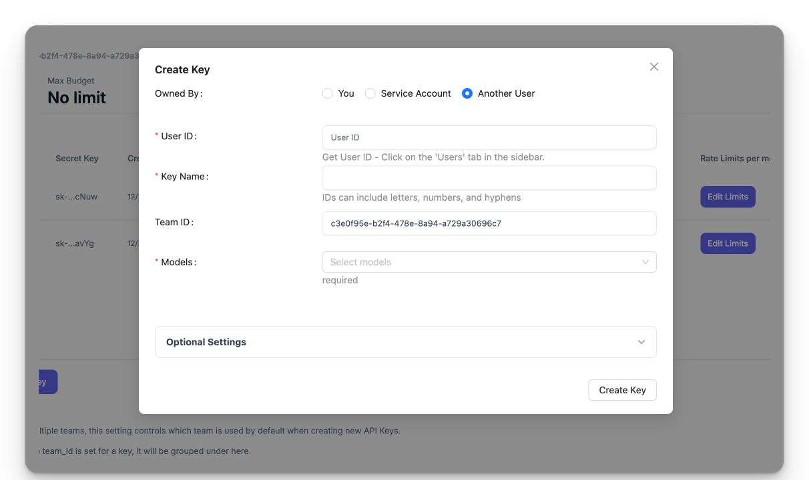Click the User ID input field
Screen dimensions: 809x480
(489, 137)
